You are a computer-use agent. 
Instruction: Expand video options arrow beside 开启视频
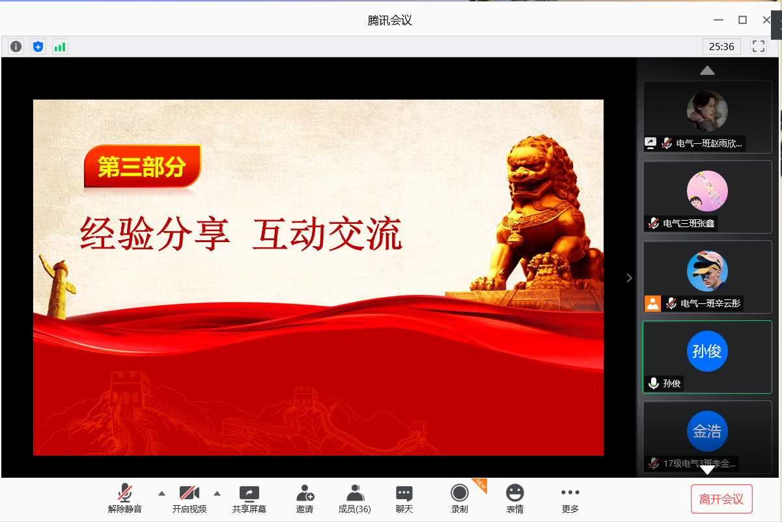click(217, 493)
